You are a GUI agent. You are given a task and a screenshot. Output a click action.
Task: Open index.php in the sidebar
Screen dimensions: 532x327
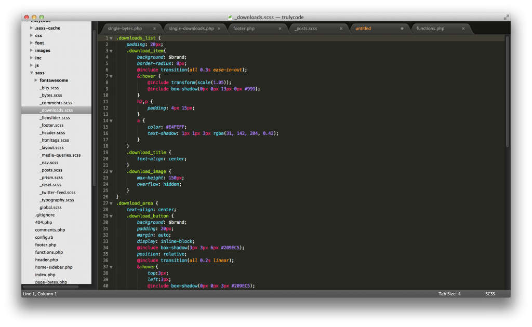coord(45,274)
